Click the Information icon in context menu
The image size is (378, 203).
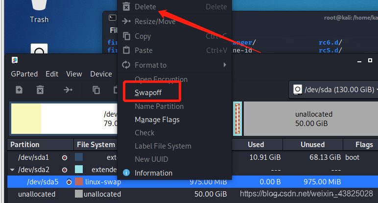(126, 173)
